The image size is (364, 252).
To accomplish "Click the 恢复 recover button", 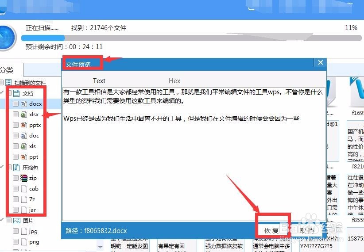I will click(271, 231).
